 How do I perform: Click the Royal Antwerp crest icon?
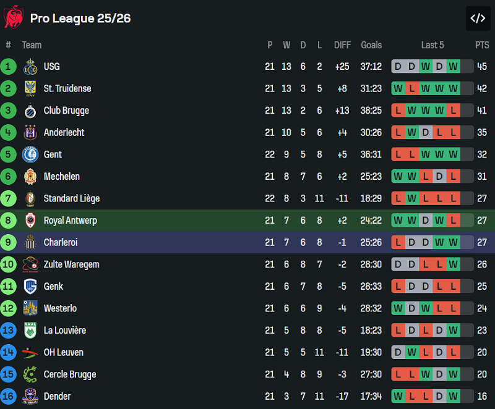[30, 221]
